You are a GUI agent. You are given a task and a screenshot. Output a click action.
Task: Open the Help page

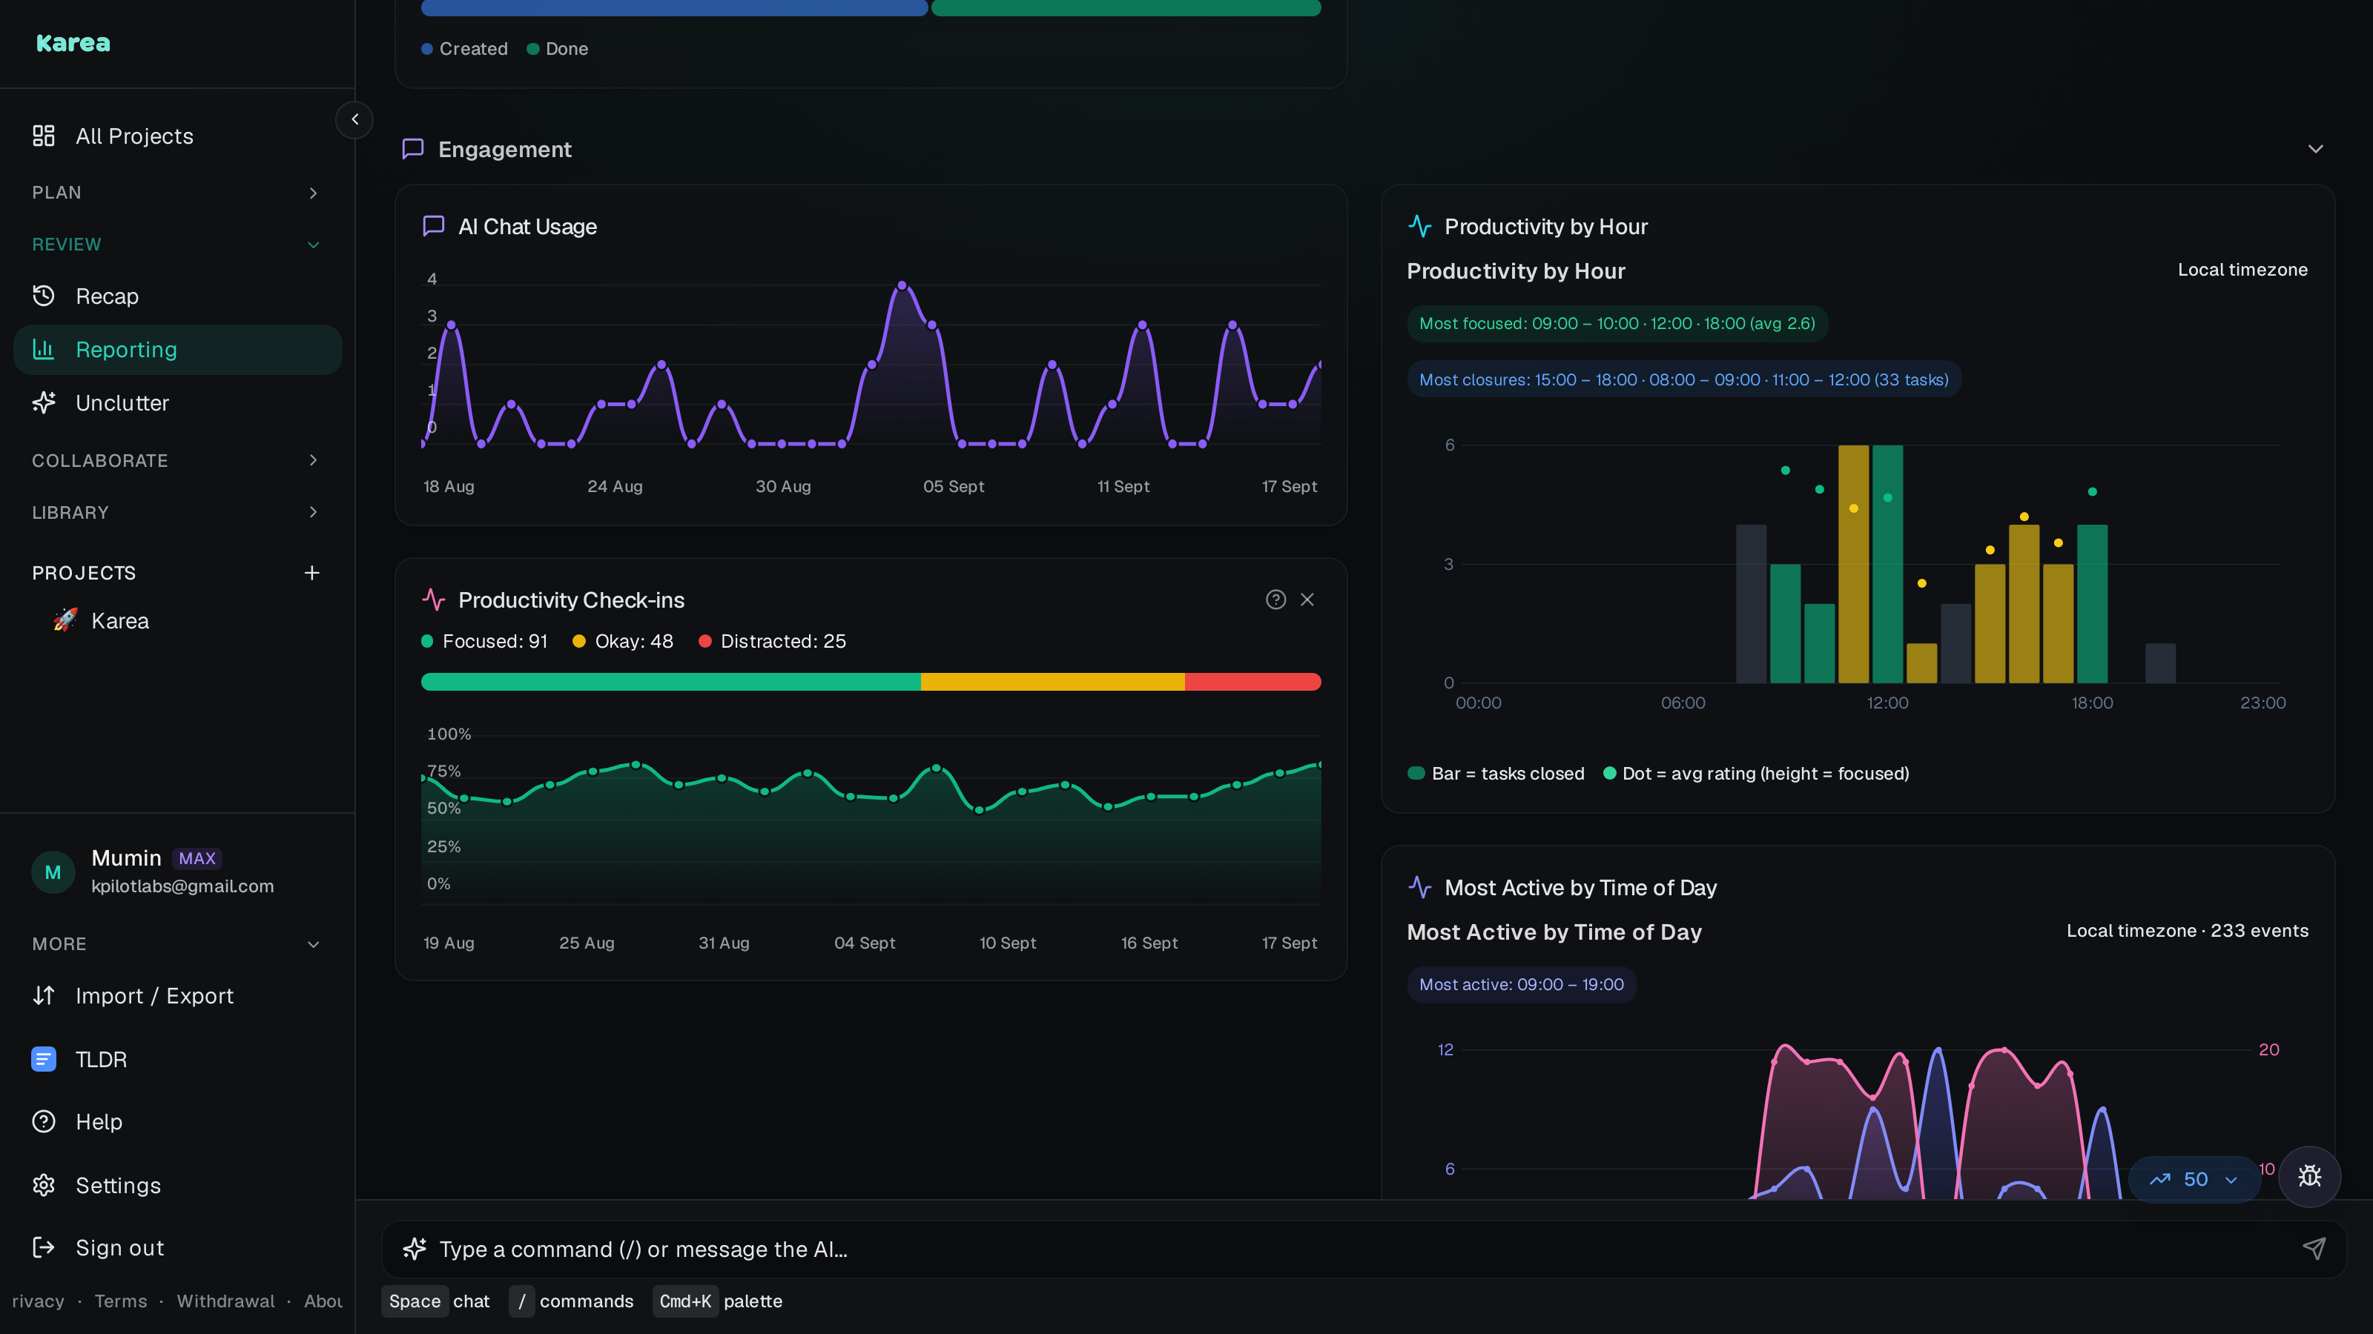[x=177, y=1121]
